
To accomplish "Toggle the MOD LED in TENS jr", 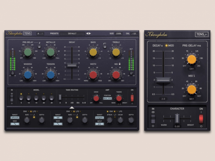I will click(x=166, y=46).
